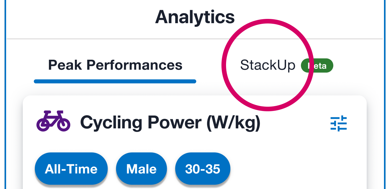
Task: Select the Peak Performances tab
Action: (x=115, y=65)
